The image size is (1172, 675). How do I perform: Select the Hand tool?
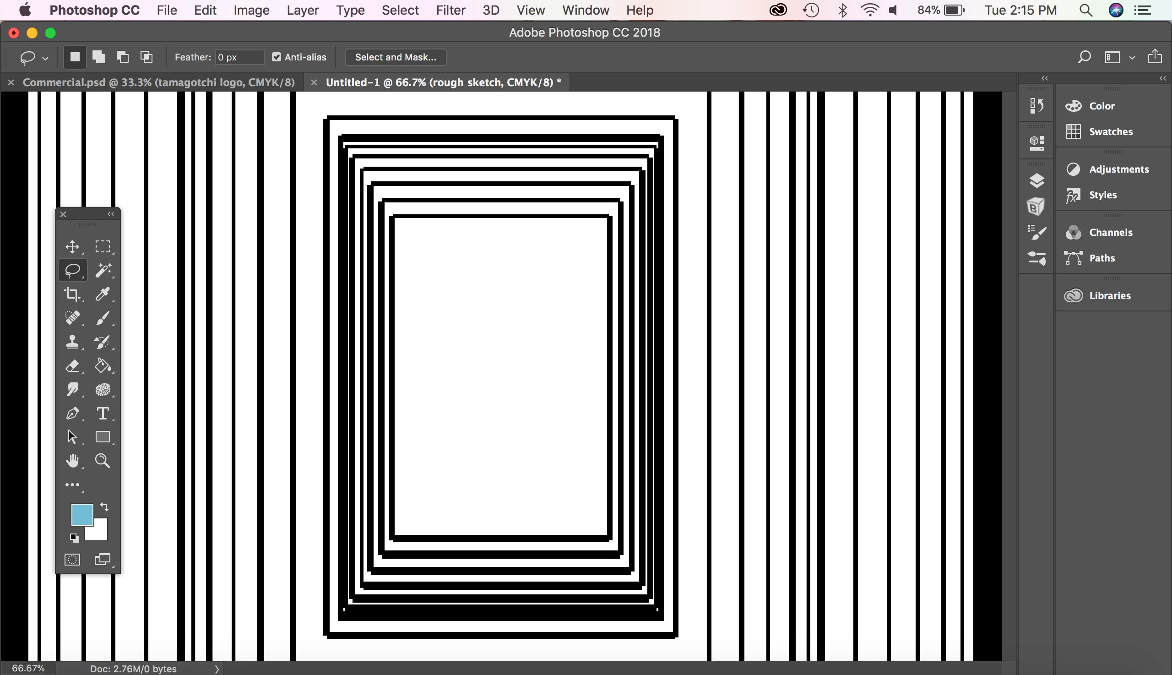tap(72, 461)
